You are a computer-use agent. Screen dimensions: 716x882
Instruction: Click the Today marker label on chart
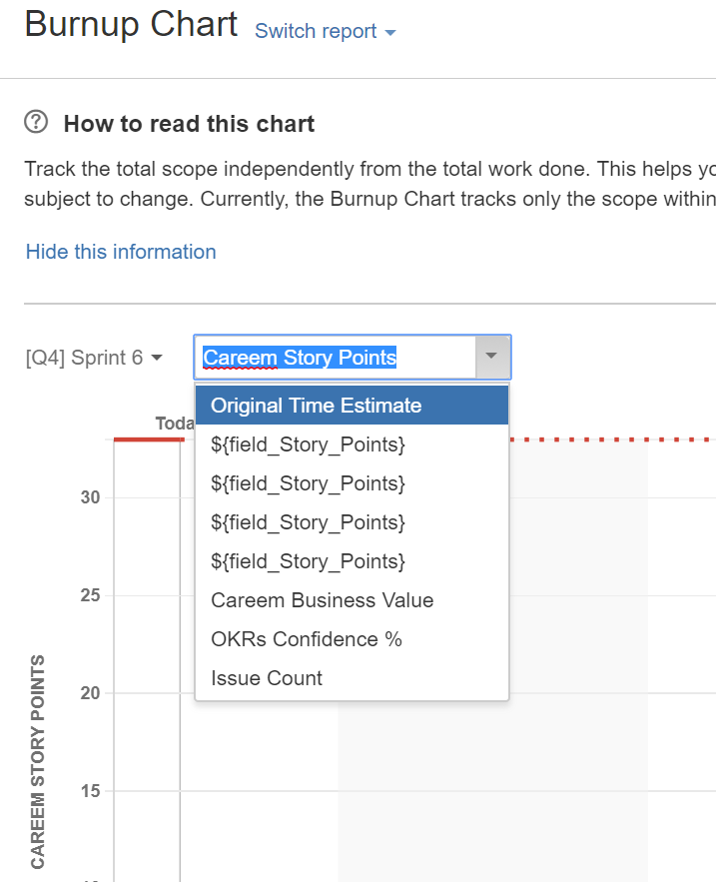[x=175, y=423]
